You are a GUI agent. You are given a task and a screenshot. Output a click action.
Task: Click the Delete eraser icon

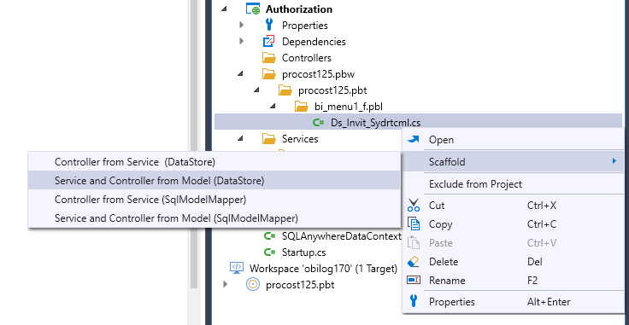click(x=413, y=261)
